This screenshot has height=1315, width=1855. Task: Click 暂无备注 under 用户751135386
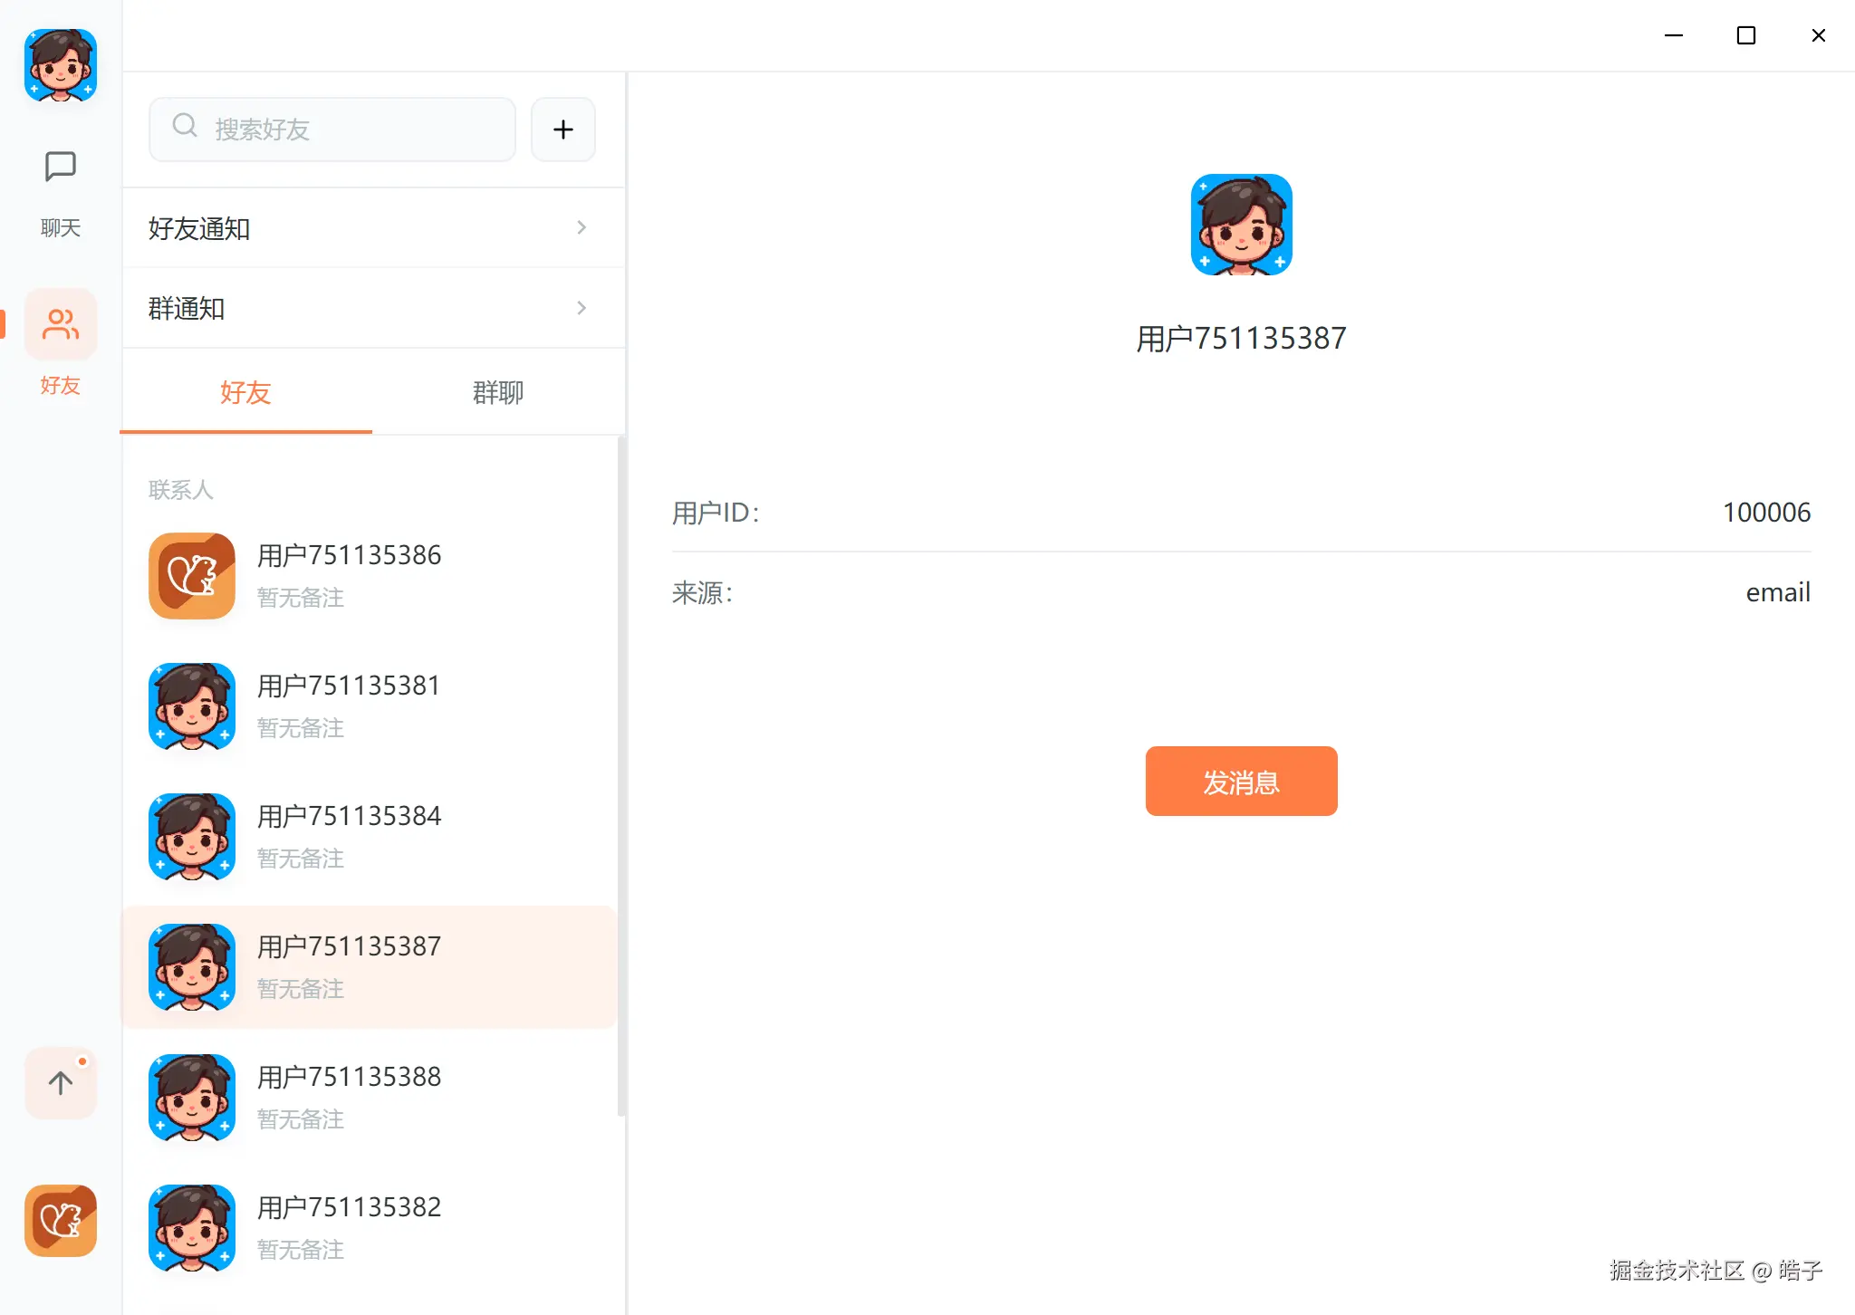pyautogui.click(x=301, y=598)
